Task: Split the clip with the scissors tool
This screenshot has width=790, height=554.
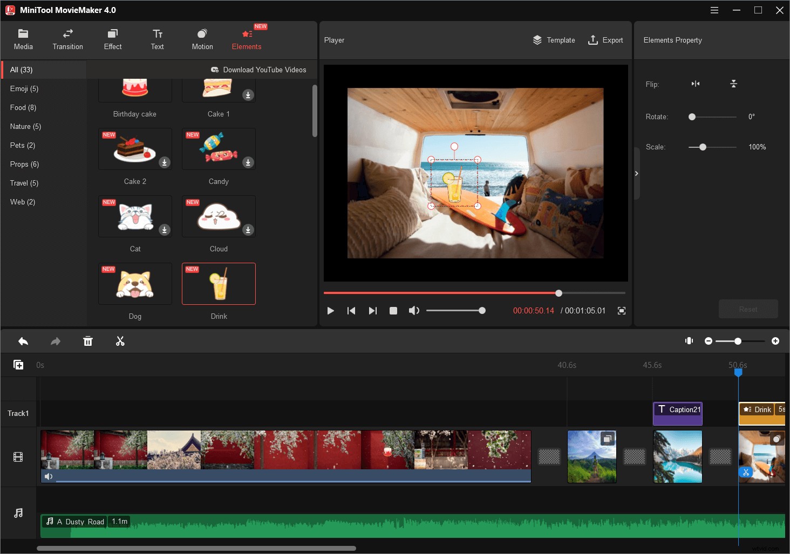Action: tap(120, 341)
